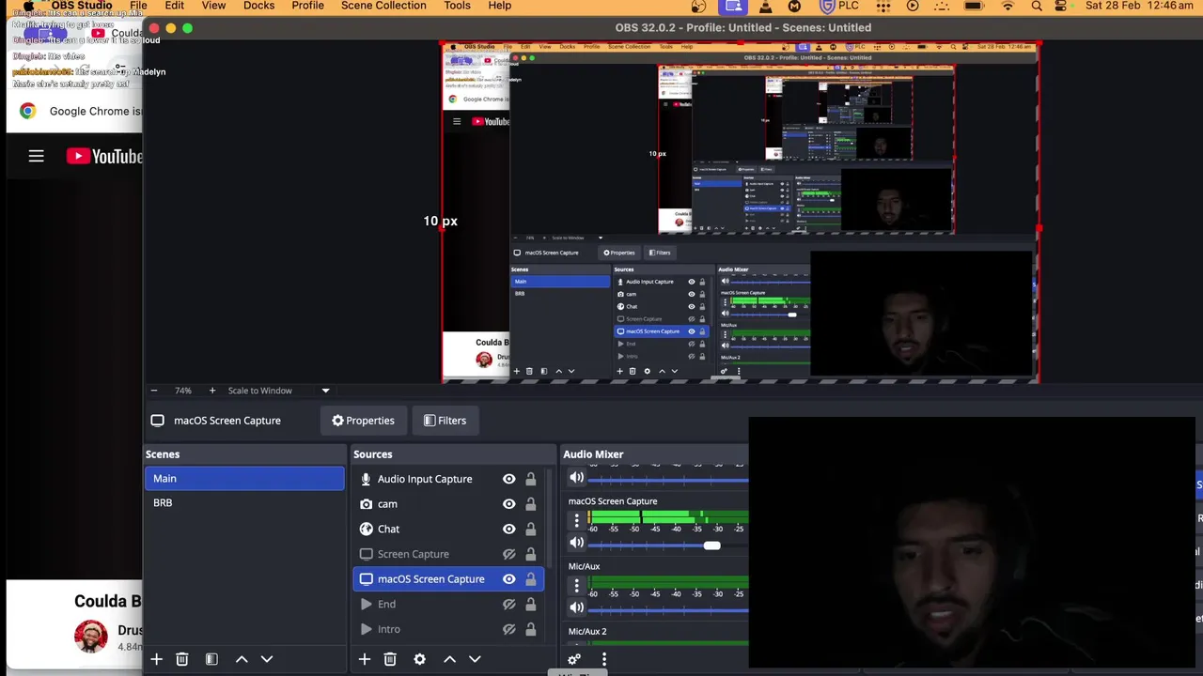Screen dimensions: 1203x676
Task: Show the Intro source
Action: [508, 629]
